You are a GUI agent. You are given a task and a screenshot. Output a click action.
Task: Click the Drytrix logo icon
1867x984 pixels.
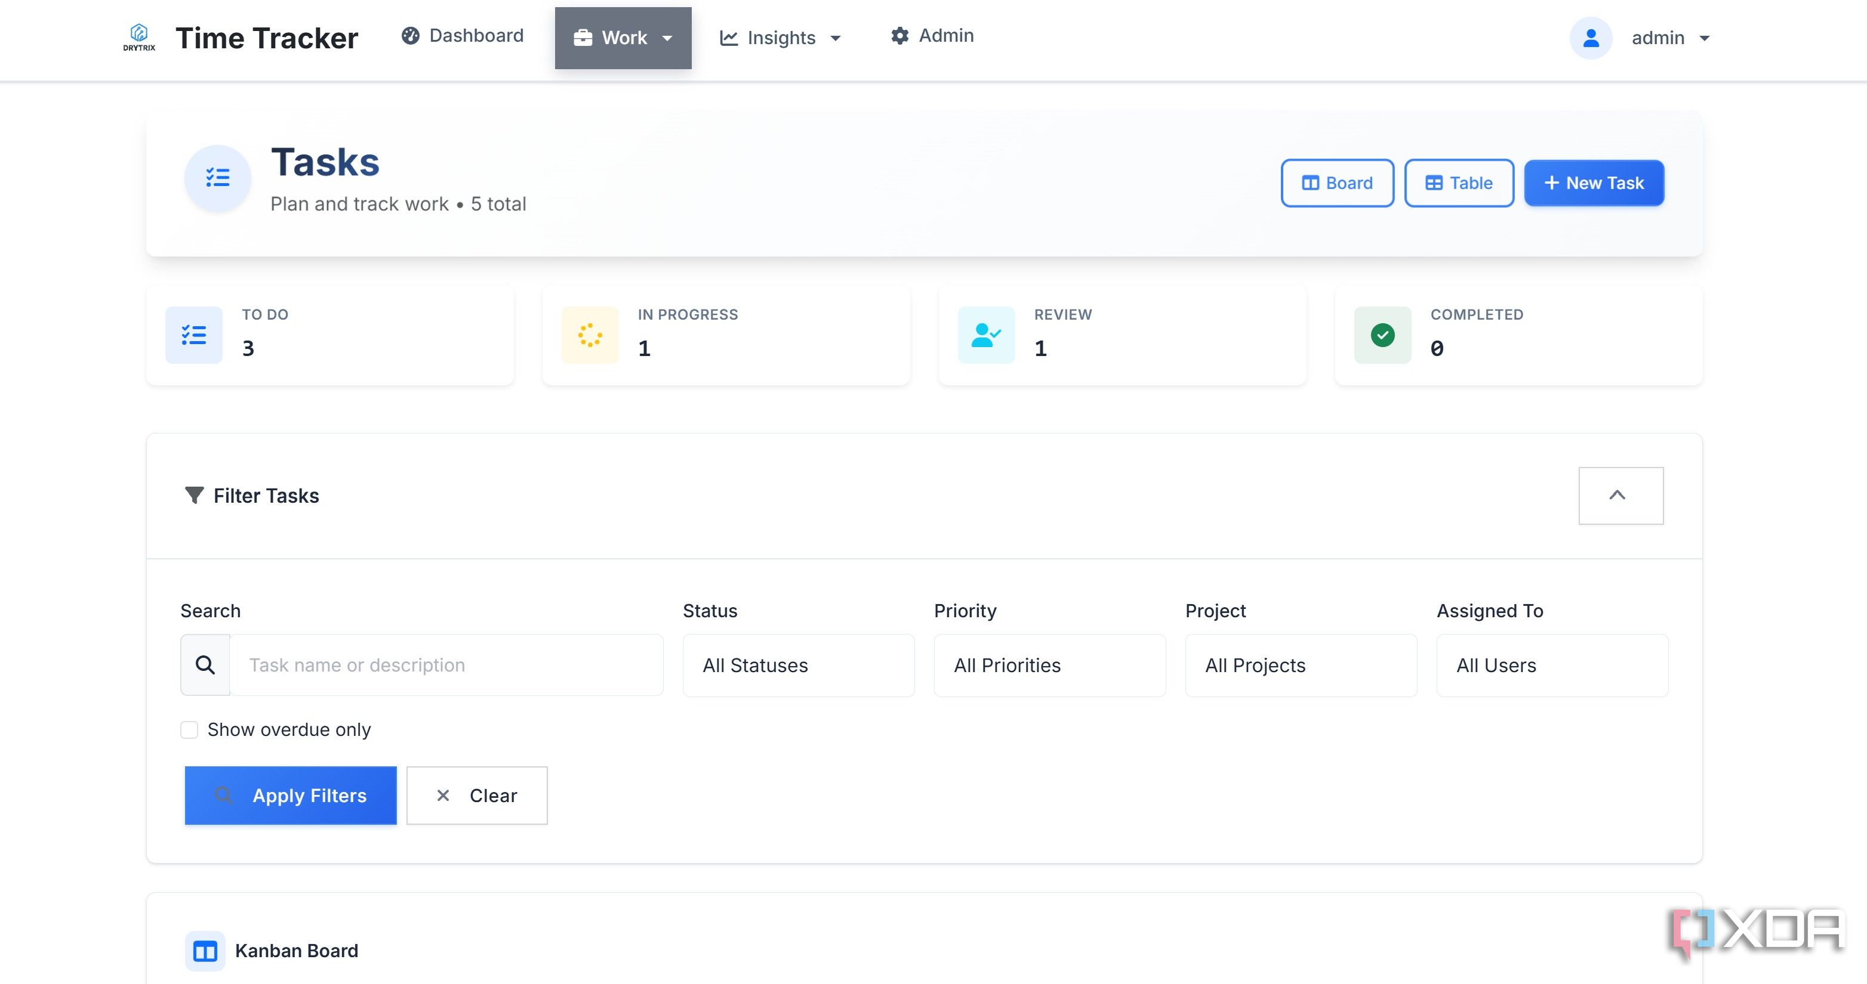click(x=139, y=38)
